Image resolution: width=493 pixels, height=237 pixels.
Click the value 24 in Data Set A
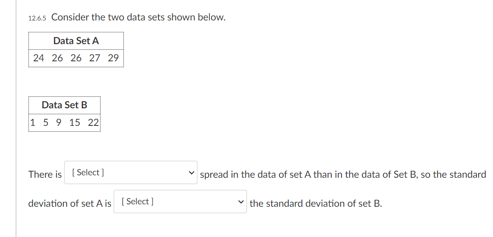pos(38,58)
